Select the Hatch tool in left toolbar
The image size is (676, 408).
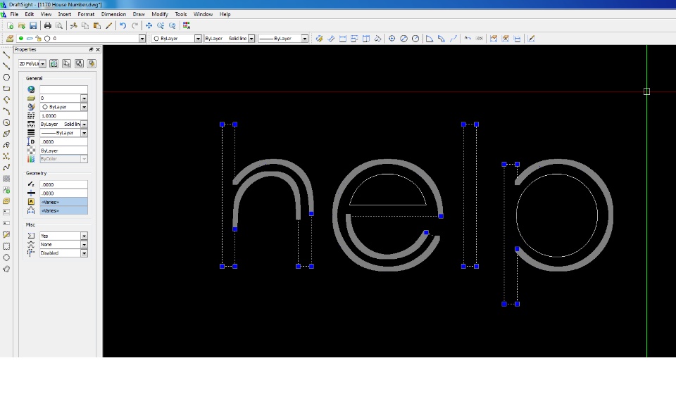coord(6,179)
